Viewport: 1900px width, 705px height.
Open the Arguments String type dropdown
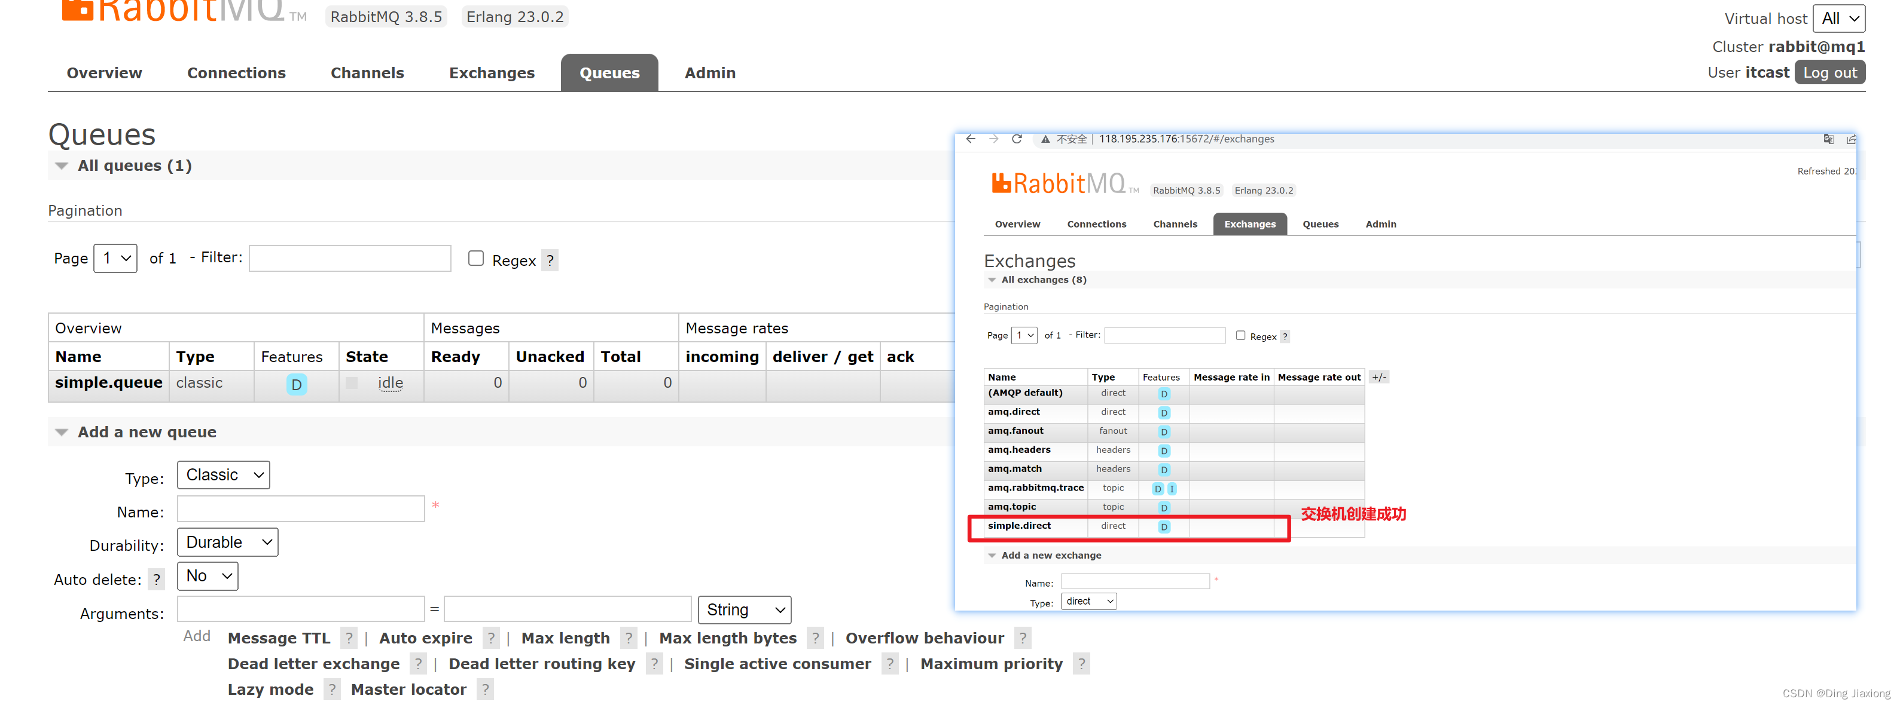(744, 609)
